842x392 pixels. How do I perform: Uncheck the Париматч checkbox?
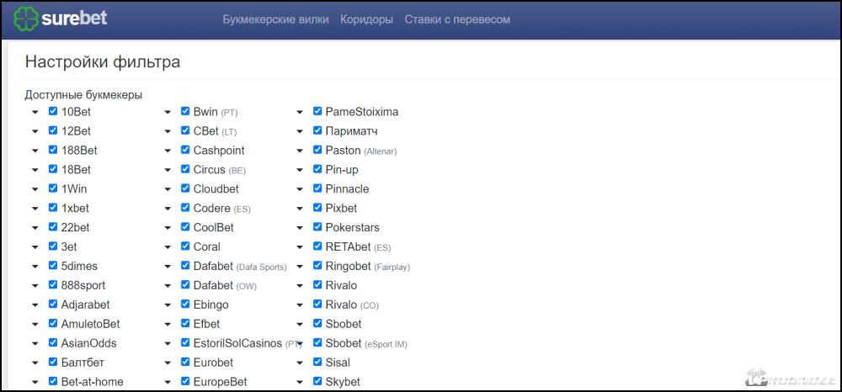coord(317,130)
